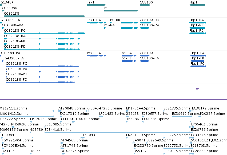
Task: Select the CG8100 gene feature
Action: 145,5
